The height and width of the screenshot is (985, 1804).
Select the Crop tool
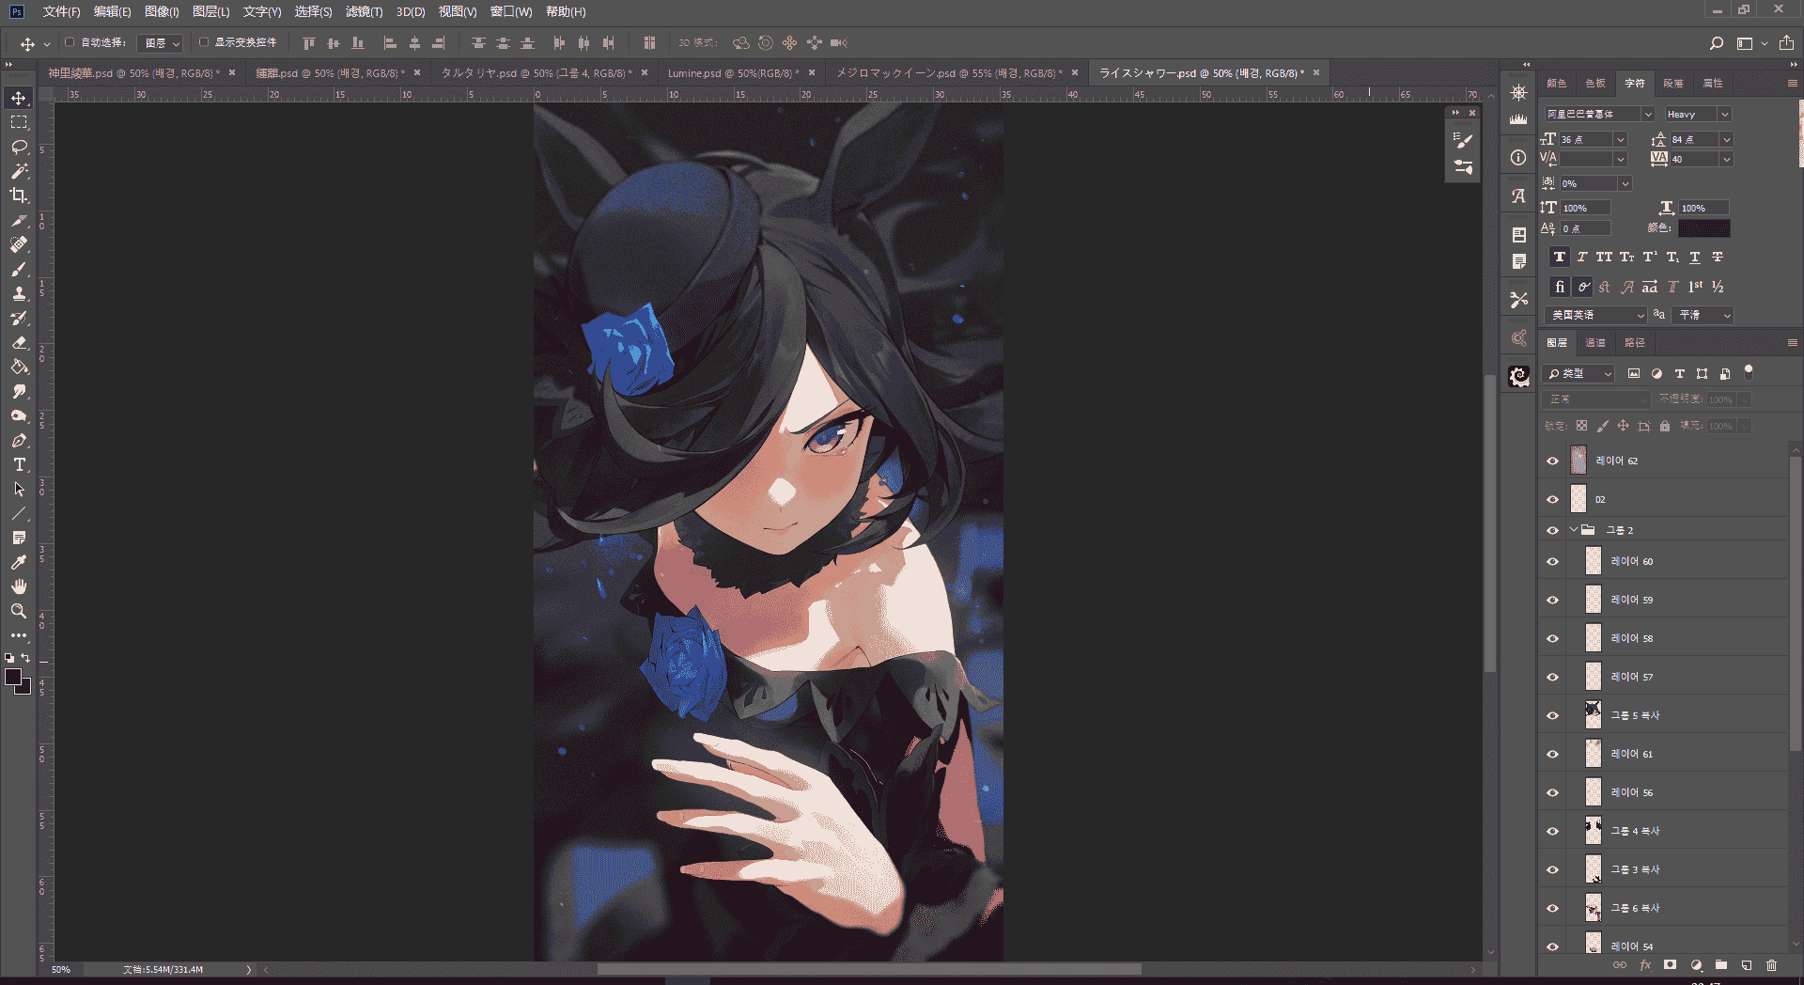pos(19,195)
